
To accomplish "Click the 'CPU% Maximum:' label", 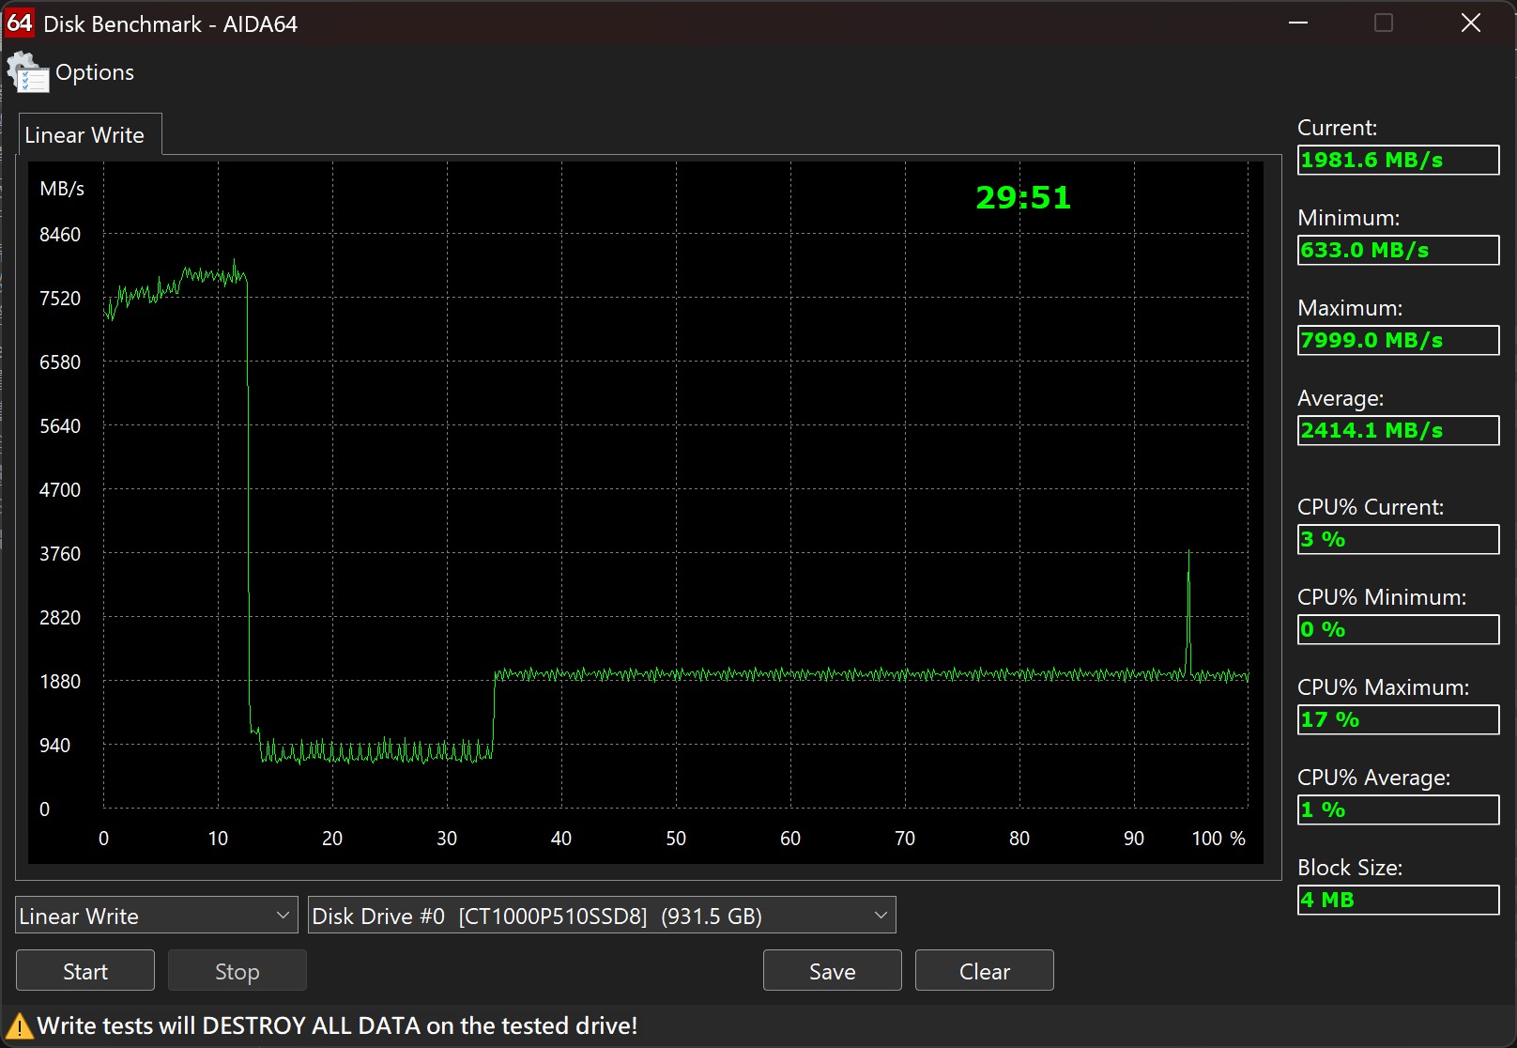I will (x=1383, y=687).
